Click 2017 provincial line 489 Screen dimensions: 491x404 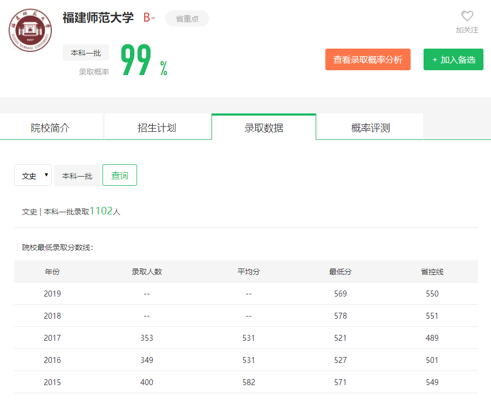coord(432,338)
